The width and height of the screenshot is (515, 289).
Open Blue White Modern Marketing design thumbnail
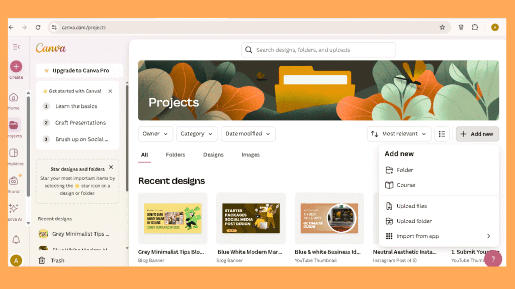[251, 218]
